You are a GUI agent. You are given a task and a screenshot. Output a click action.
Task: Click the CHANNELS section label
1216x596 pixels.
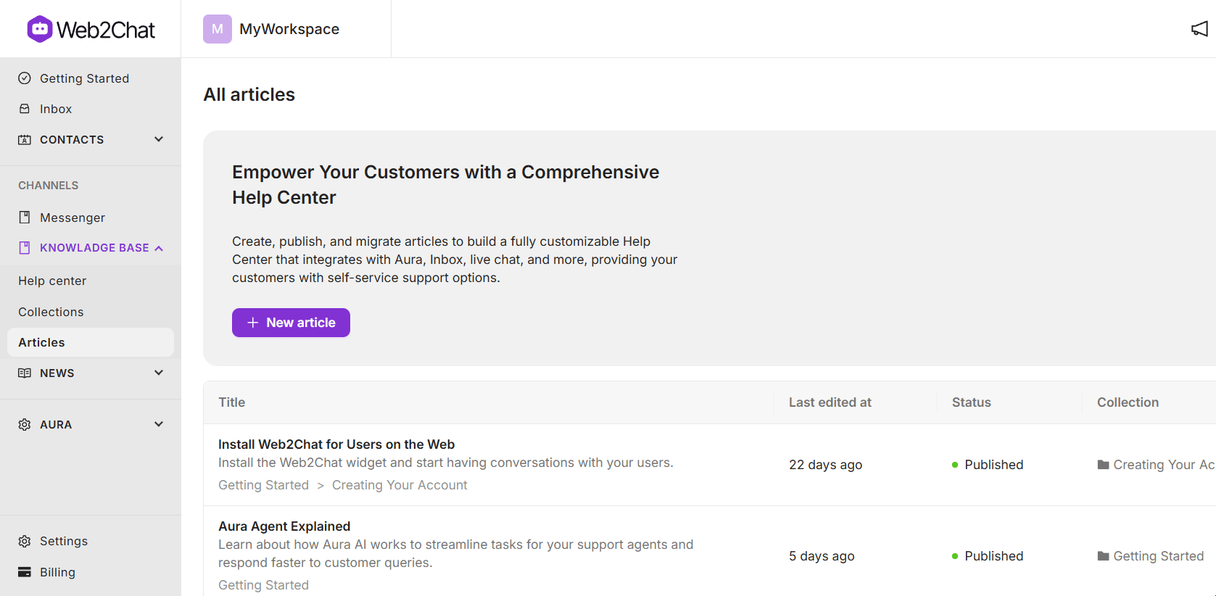tap(48, 186)
